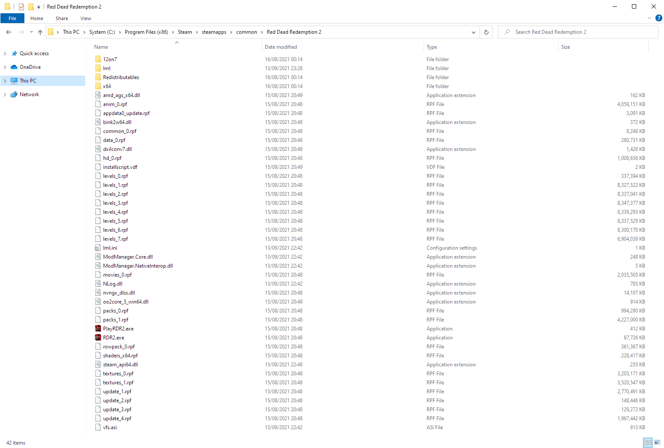The width and height of the screenshot is (664, 448).
Task: Navigate to Program Files (x86) breadcrumb
Action: click(x=146, y=32)
